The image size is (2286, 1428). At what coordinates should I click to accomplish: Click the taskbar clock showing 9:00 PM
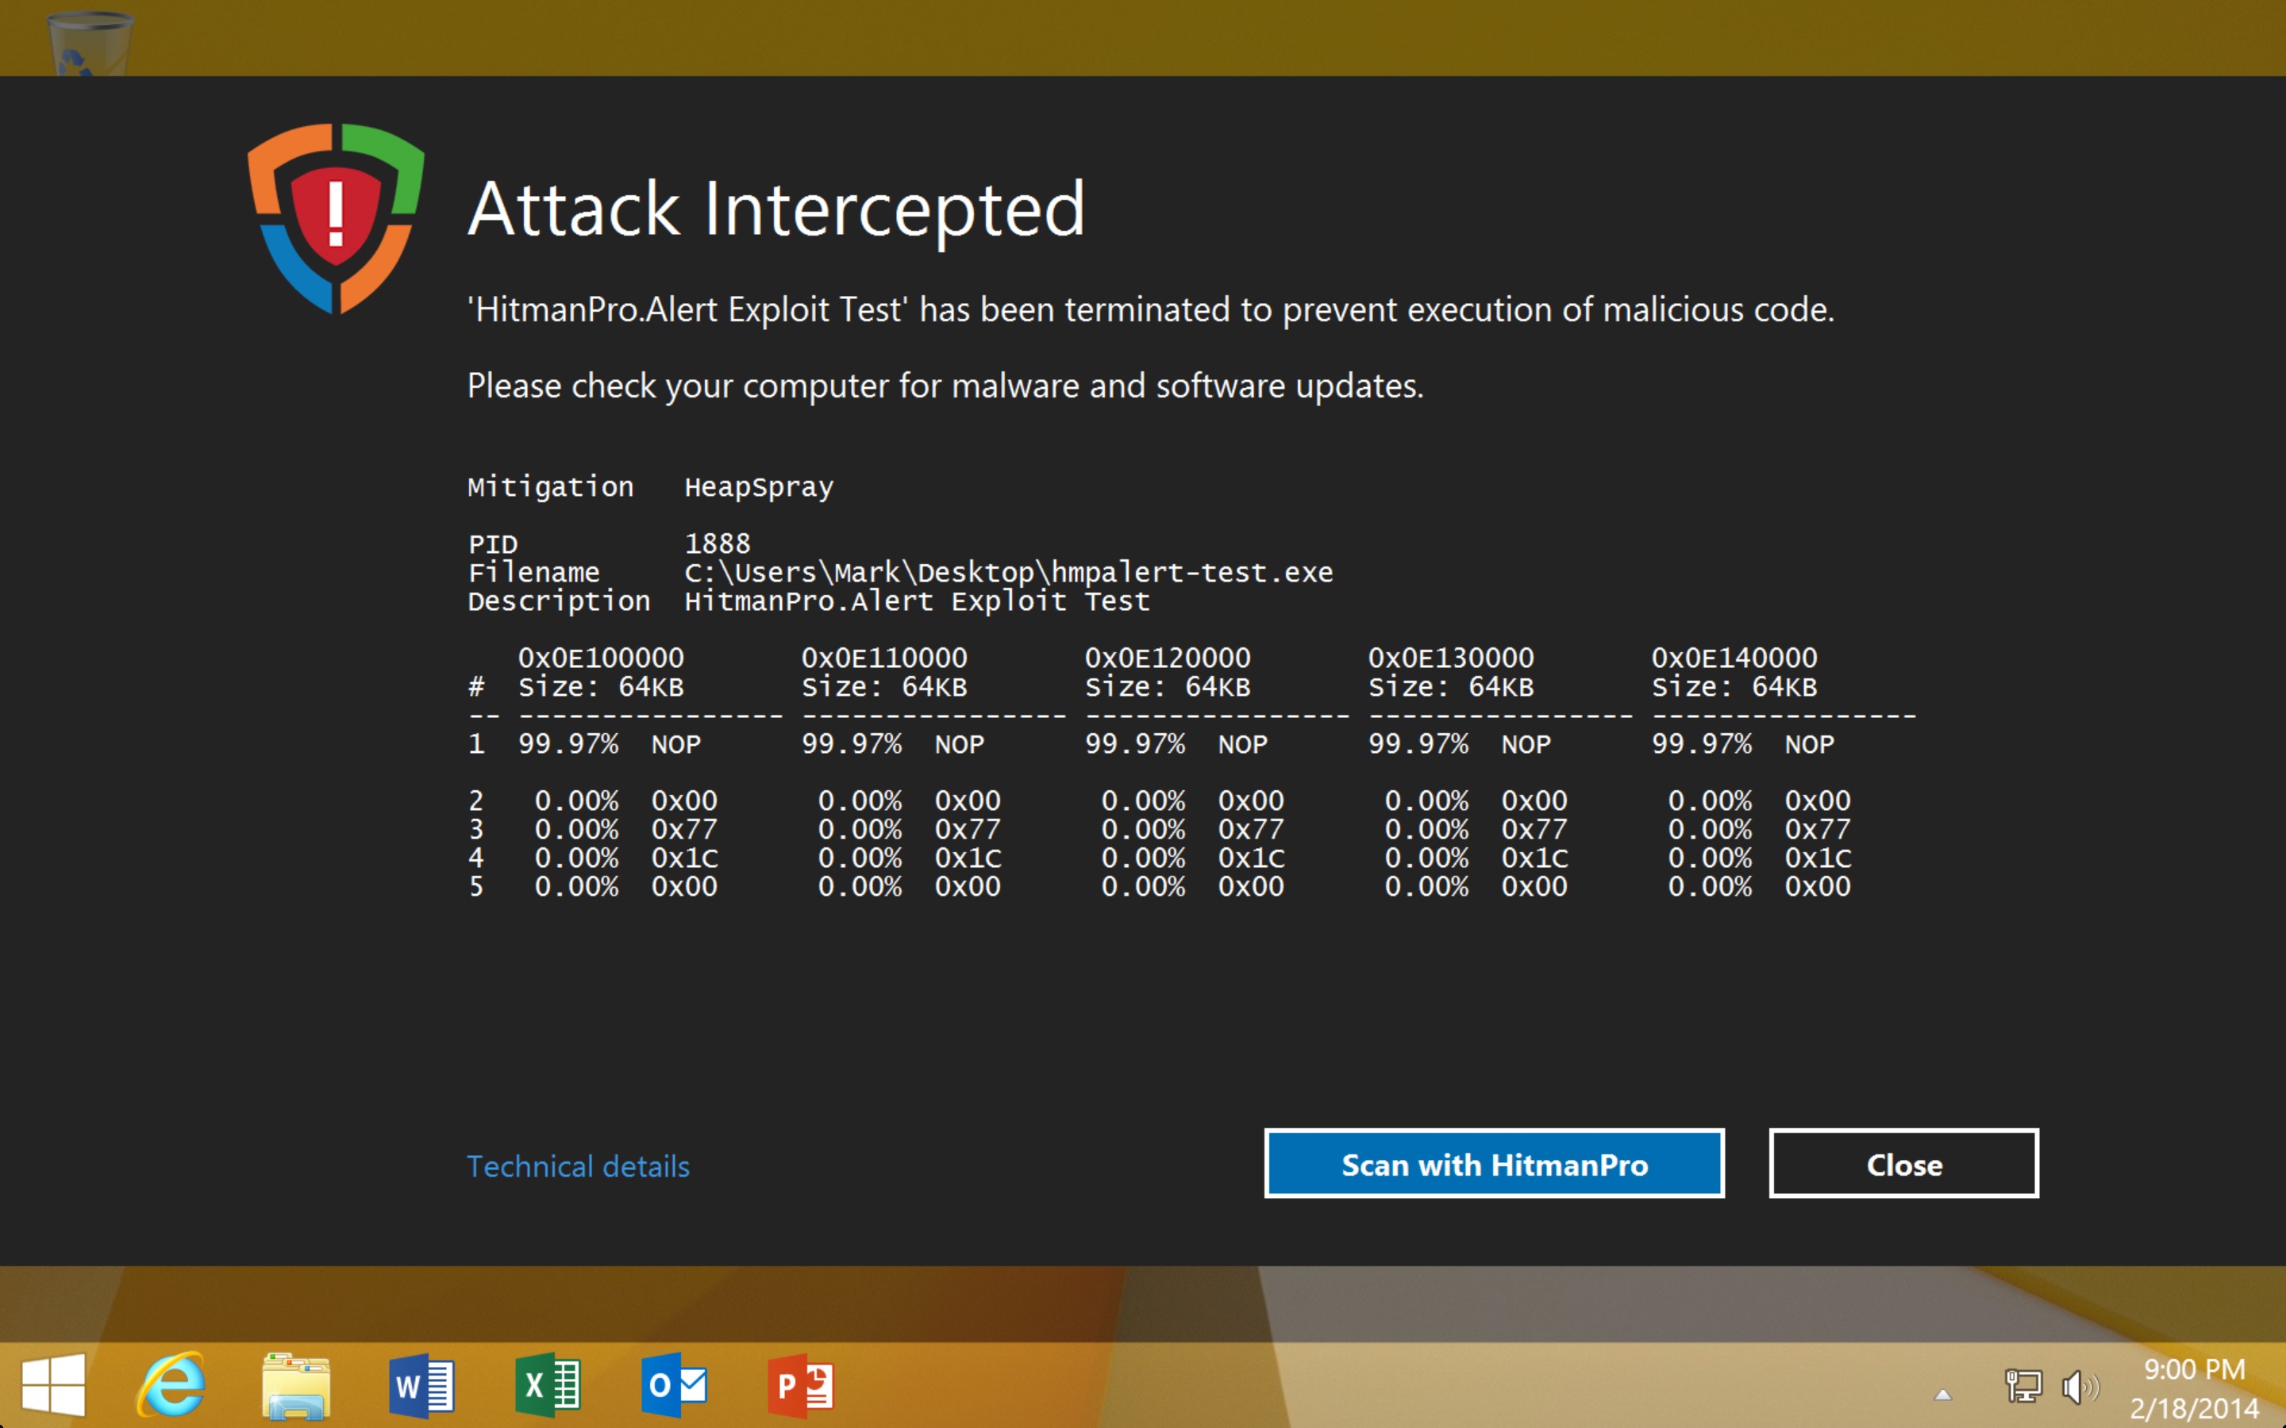coord(2193,1387)
